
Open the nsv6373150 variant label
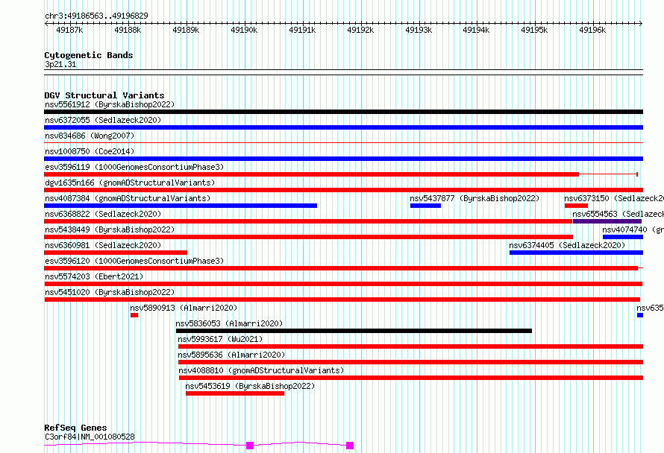click(x=614, y=198)
